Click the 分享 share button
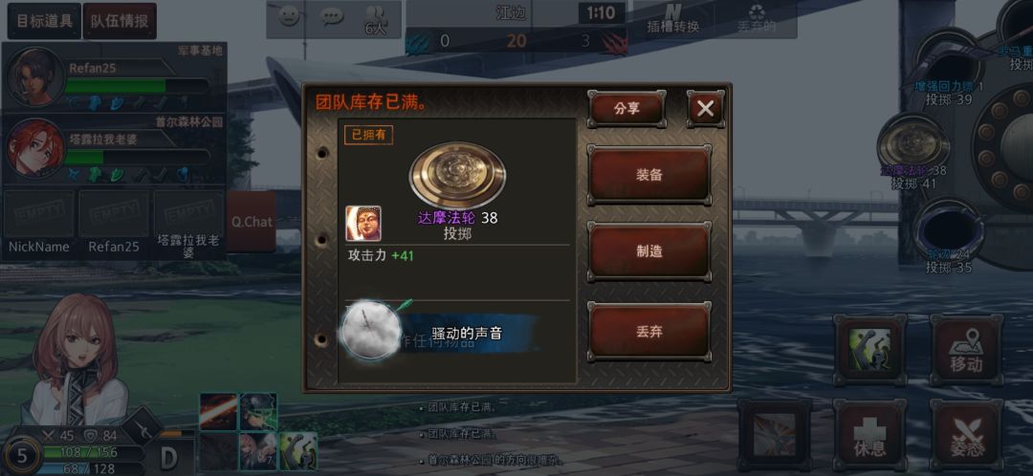 626,109
